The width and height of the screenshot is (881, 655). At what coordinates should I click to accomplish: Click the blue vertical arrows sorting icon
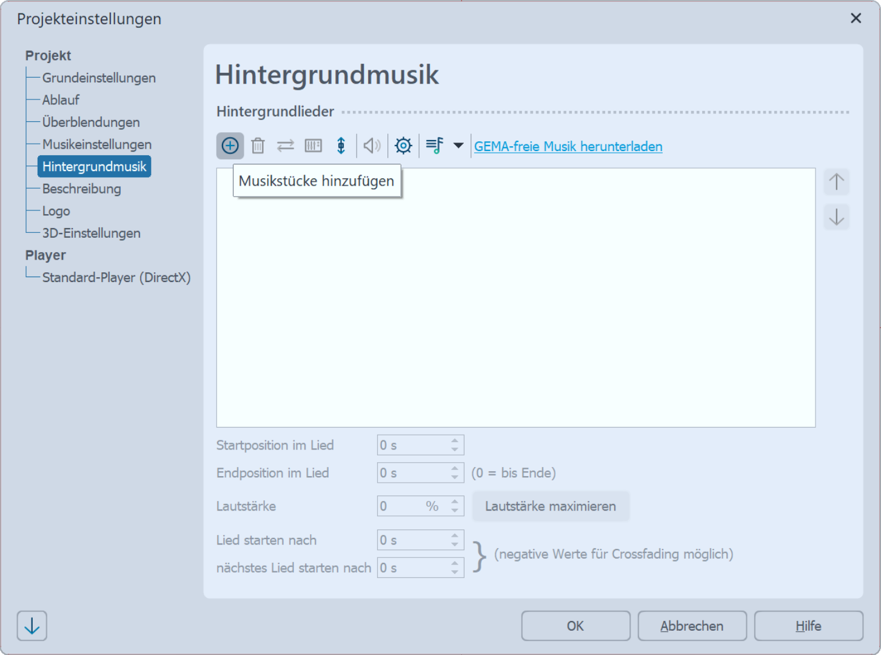[x=341, y=146]
